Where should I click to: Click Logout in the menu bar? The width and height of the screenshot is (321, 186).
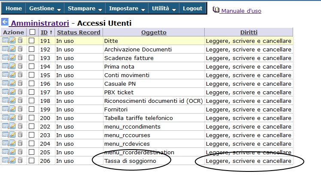click(x=192, y=9)
